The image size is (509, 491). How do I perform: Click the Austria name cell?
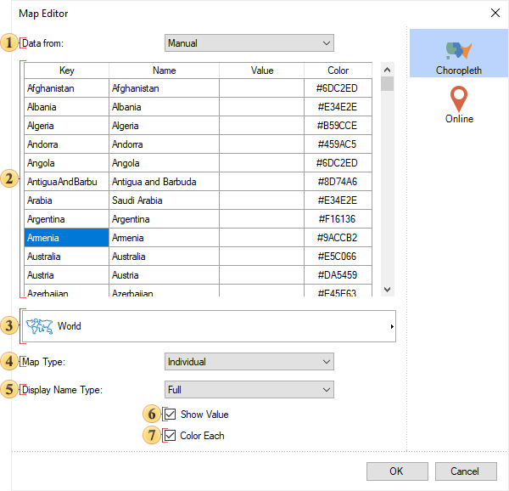165,275
